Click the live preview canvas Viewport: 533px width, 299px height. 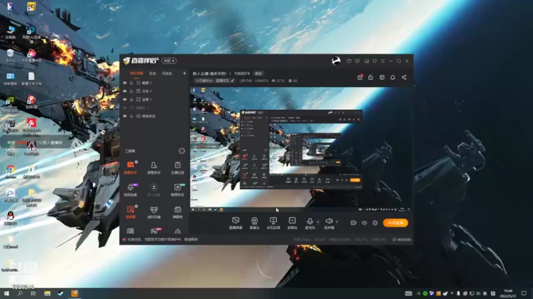pyautogui.click(x=300, y=149)
